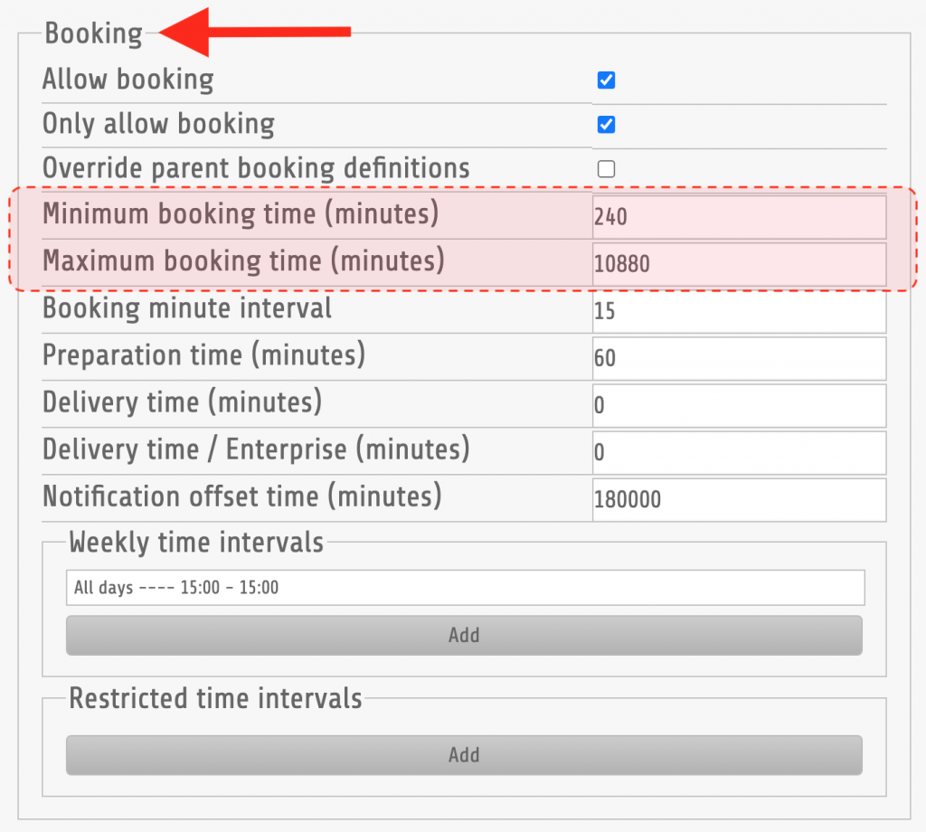Click Override parent booking definitions label
The height and width of the screenshot is (832, 926).
[256, 168]
